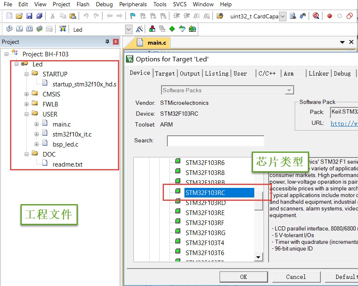
Task: Expand main.c dependencies in the project tree
Action: pyautogui.click(x=36, y=124)
